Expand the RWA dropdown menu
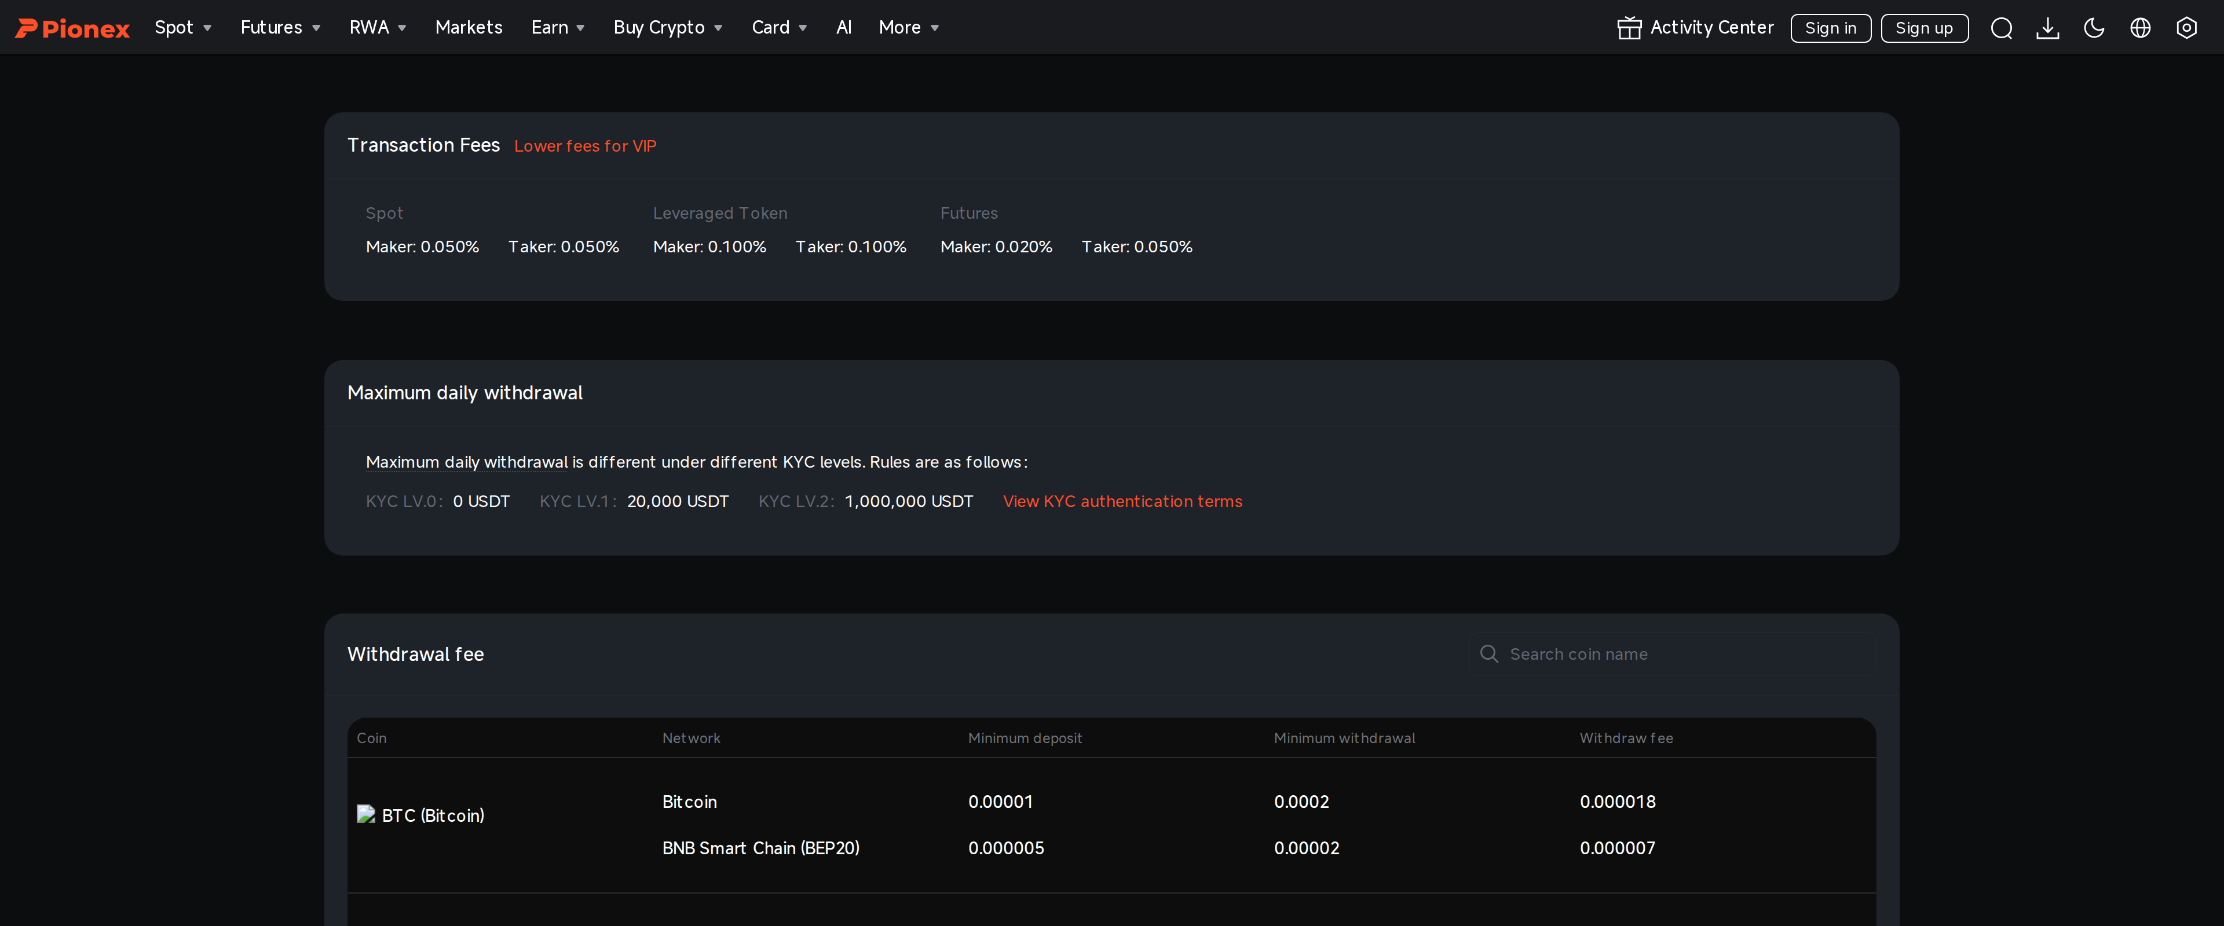Image resolution: width=2224 pixels, height=926 pixels. click(x=377, y=28)
